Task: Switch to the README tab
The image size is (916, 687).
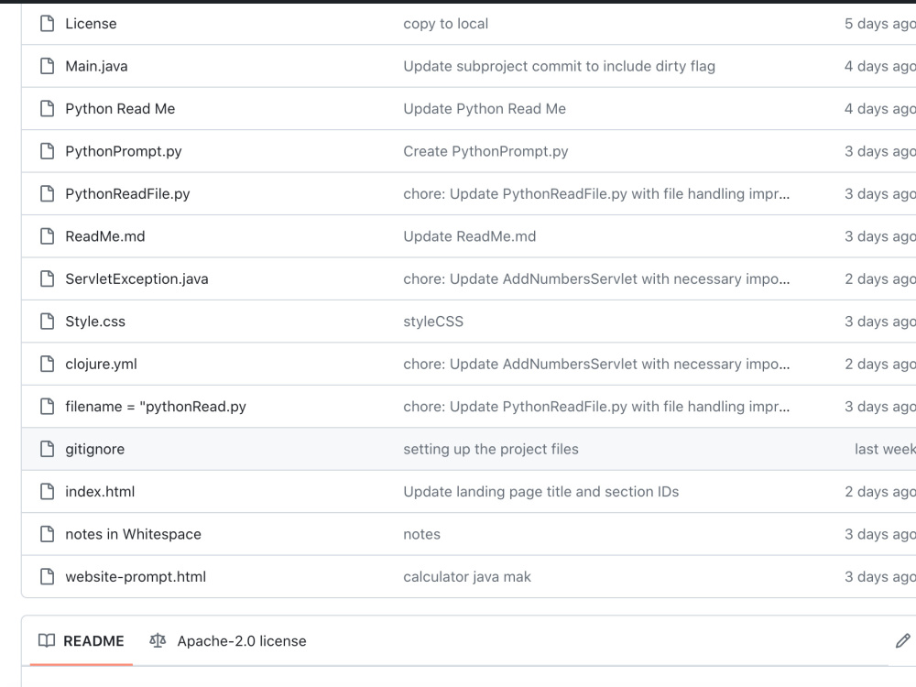Action: [82, 641]
